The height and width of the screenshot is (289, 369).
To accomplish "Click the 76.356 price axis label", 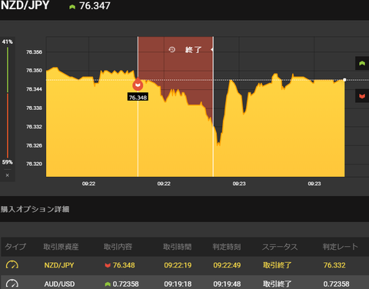I will coord(34,52).
